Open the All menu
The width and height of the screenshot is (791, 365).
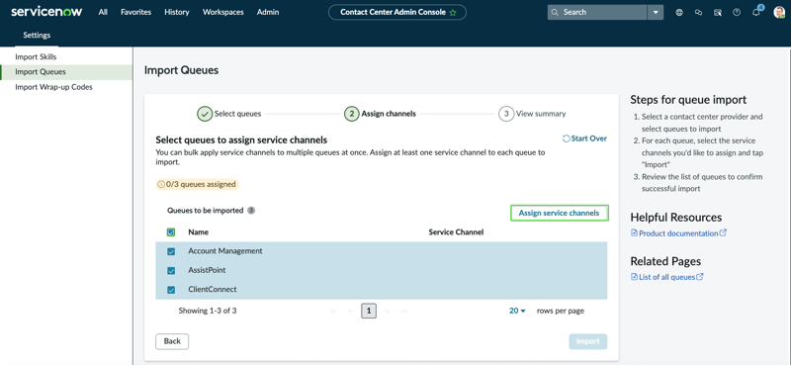(103, 12)
